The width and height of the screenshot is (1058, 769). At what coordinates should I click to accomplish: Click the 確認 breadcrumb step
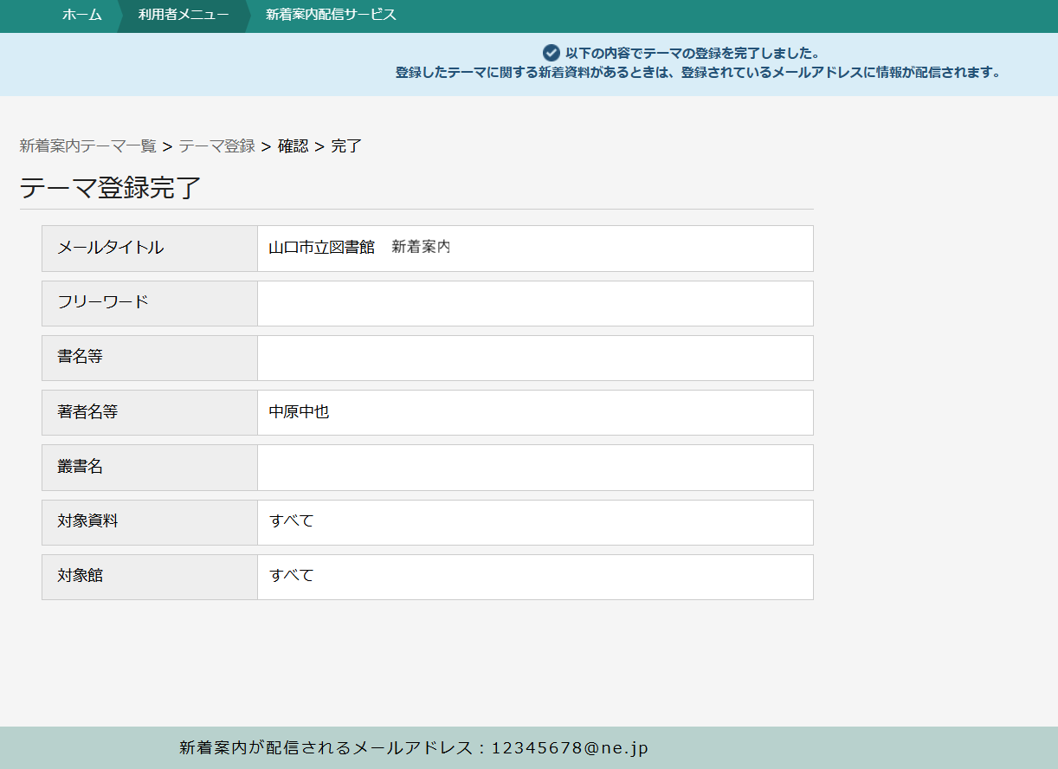(293, 146)
